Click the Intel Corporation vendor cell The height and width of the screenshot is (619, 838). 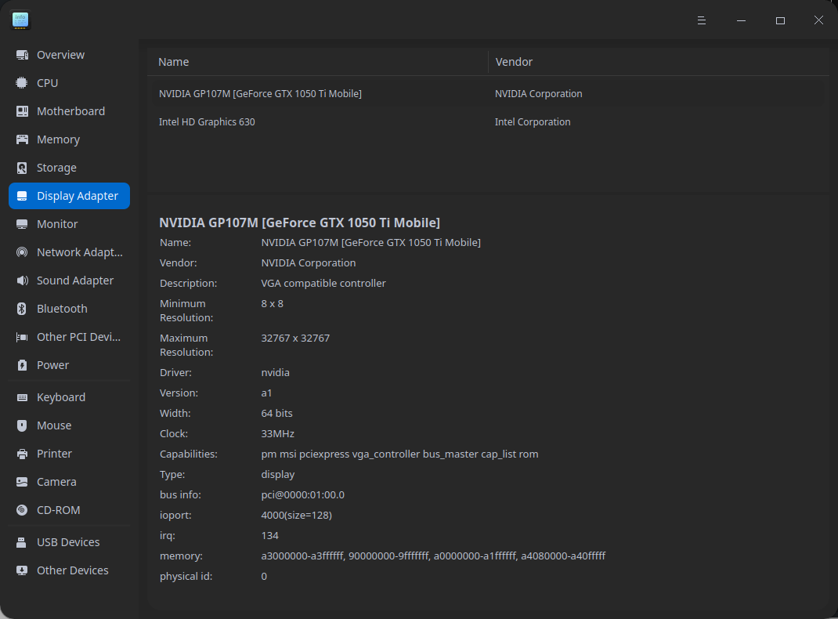click(x=533, y=122)
